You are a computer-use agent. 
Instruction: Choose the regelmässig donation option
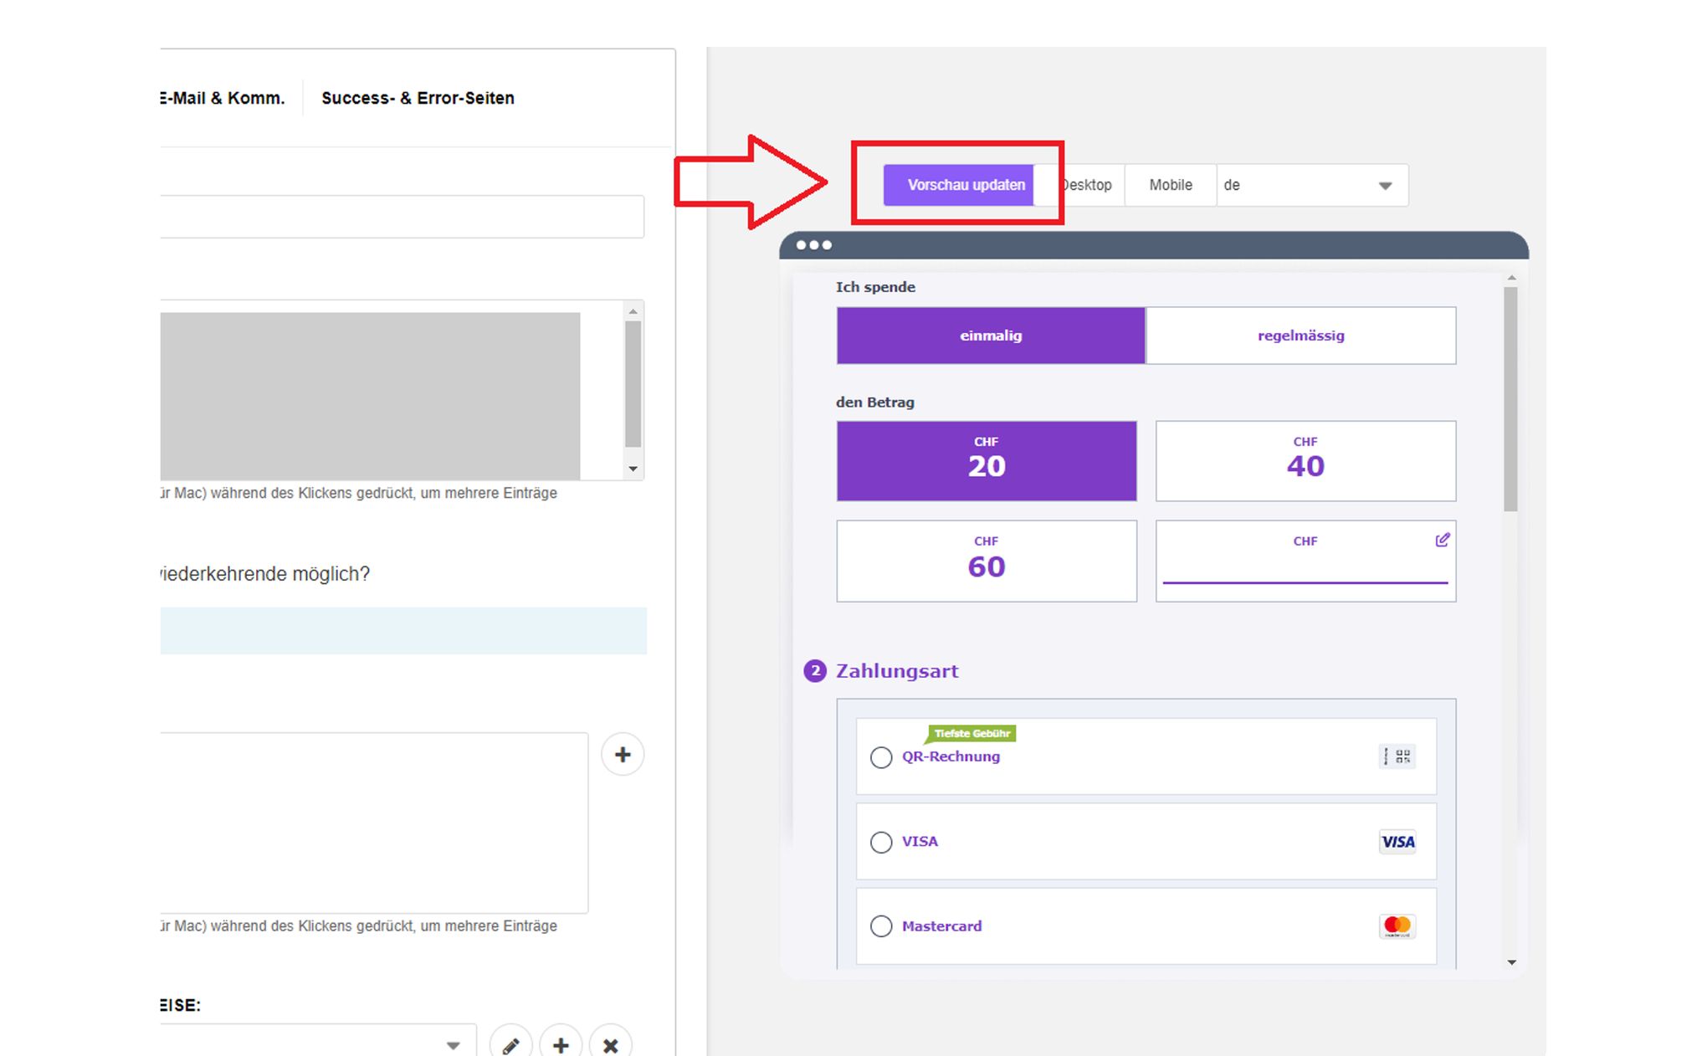1300,336
